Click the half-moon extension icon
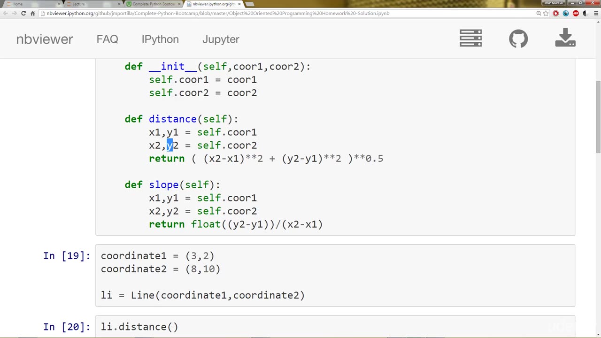The image size is (601, 338). coord(585,13)
